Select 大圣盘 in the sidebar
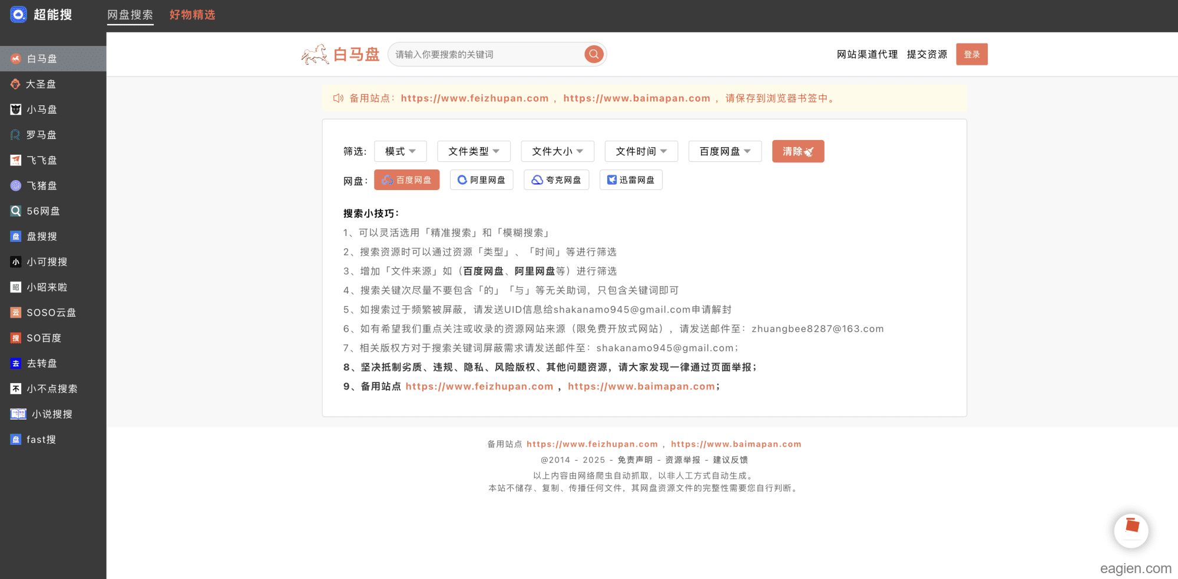The height and width of the screenshot is (579, 1178). (x=41, y=84)
